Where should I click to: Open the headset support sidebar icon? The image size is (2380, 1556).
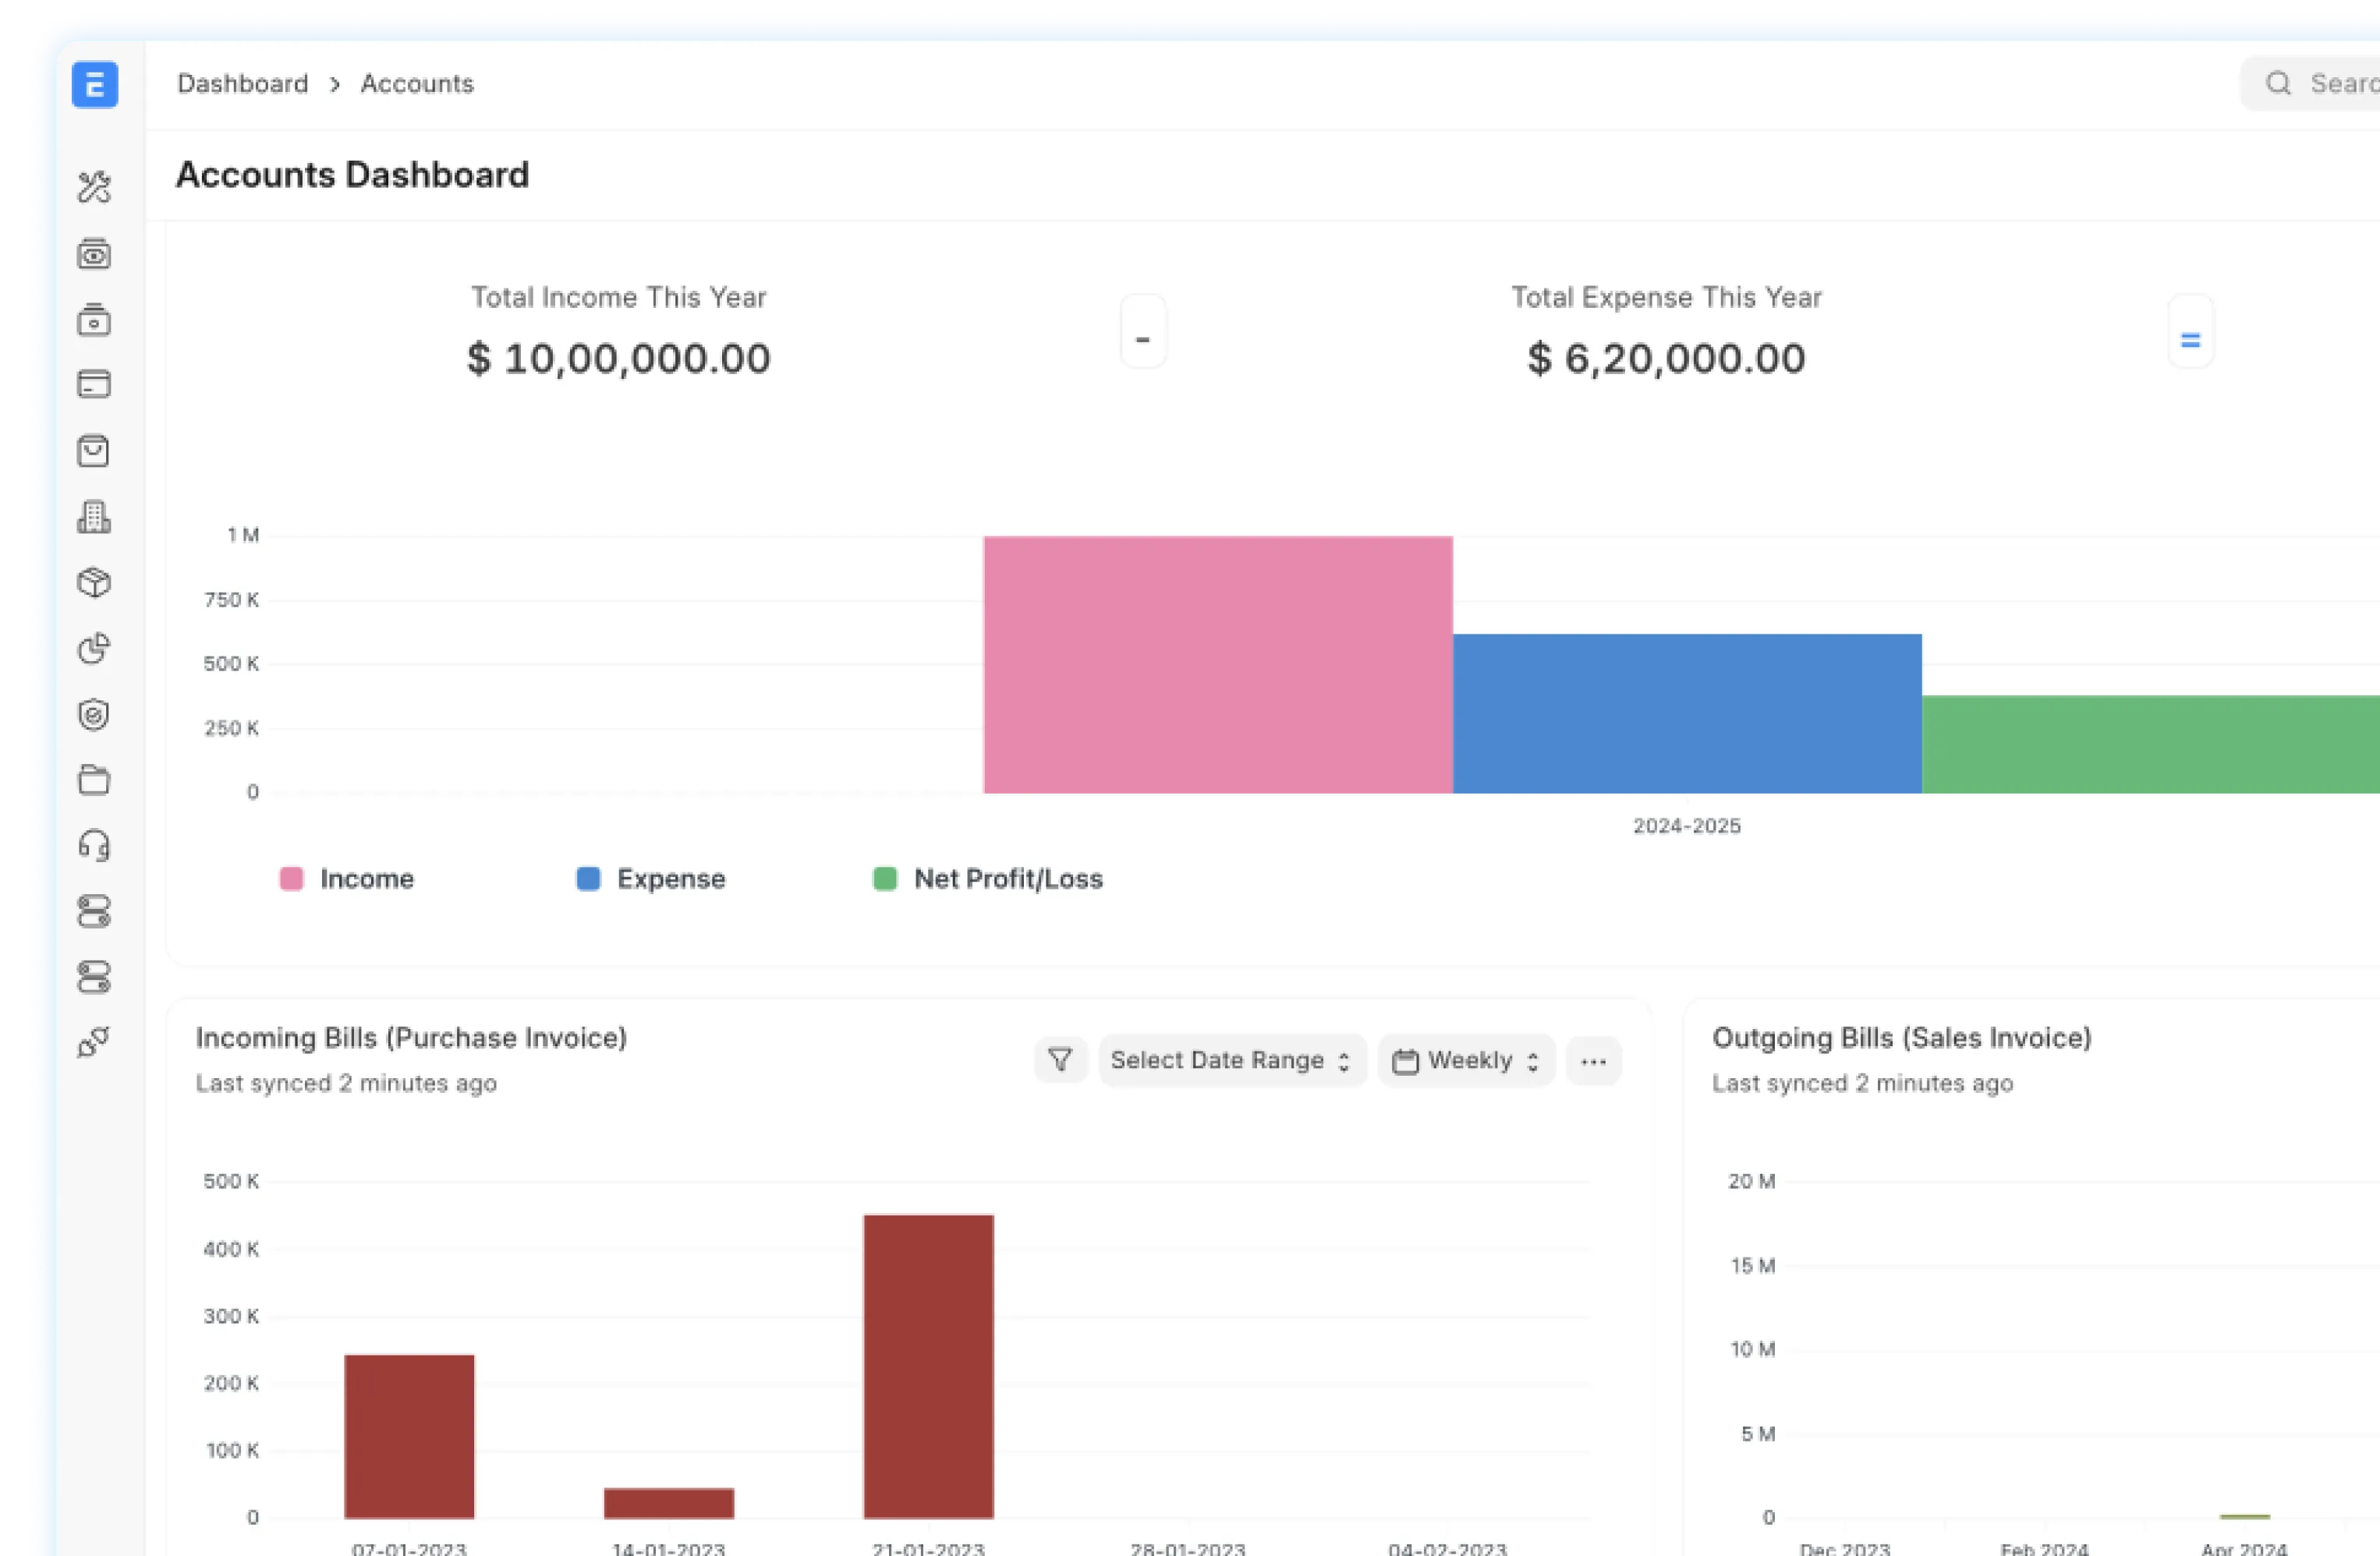tap(94, 846)
